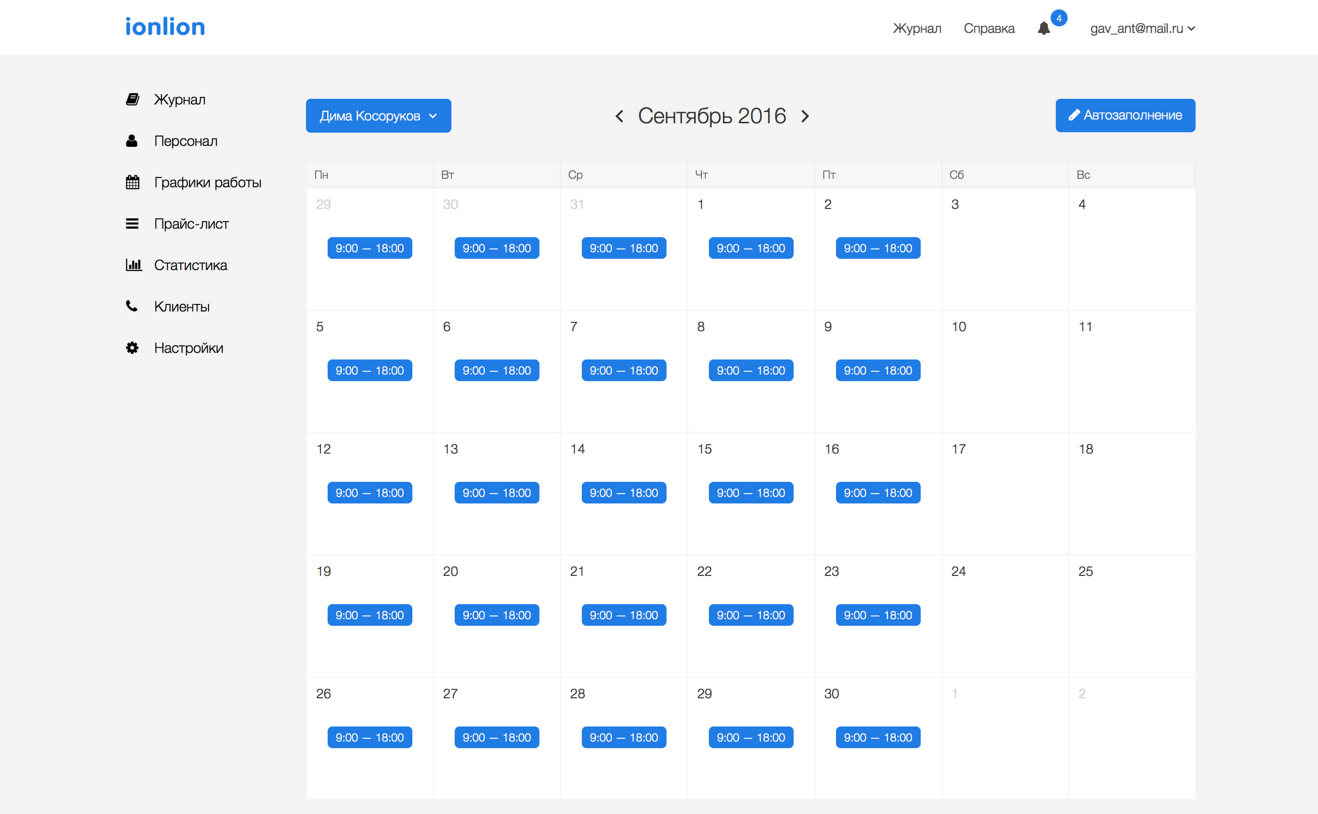Viewport: 1318px width, 814px height.
Task: Go to next month with right arrow
Action: pyautogui.click(x=805, y=116)
